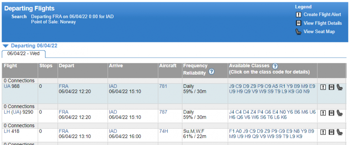Click help icon beside Available Classes

(x=275, y=66)
